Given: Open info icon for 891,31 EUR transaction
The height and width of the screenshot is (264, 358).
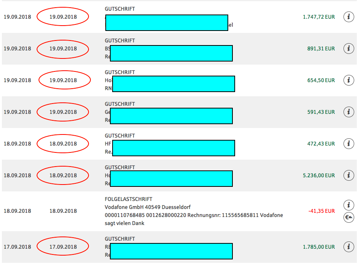Looking at the screenshot, I should pos(348,49).
